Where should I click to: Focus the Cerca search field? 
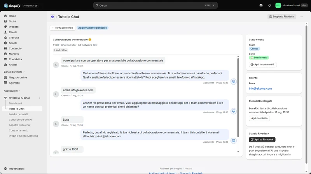click(x=155, y=5)
